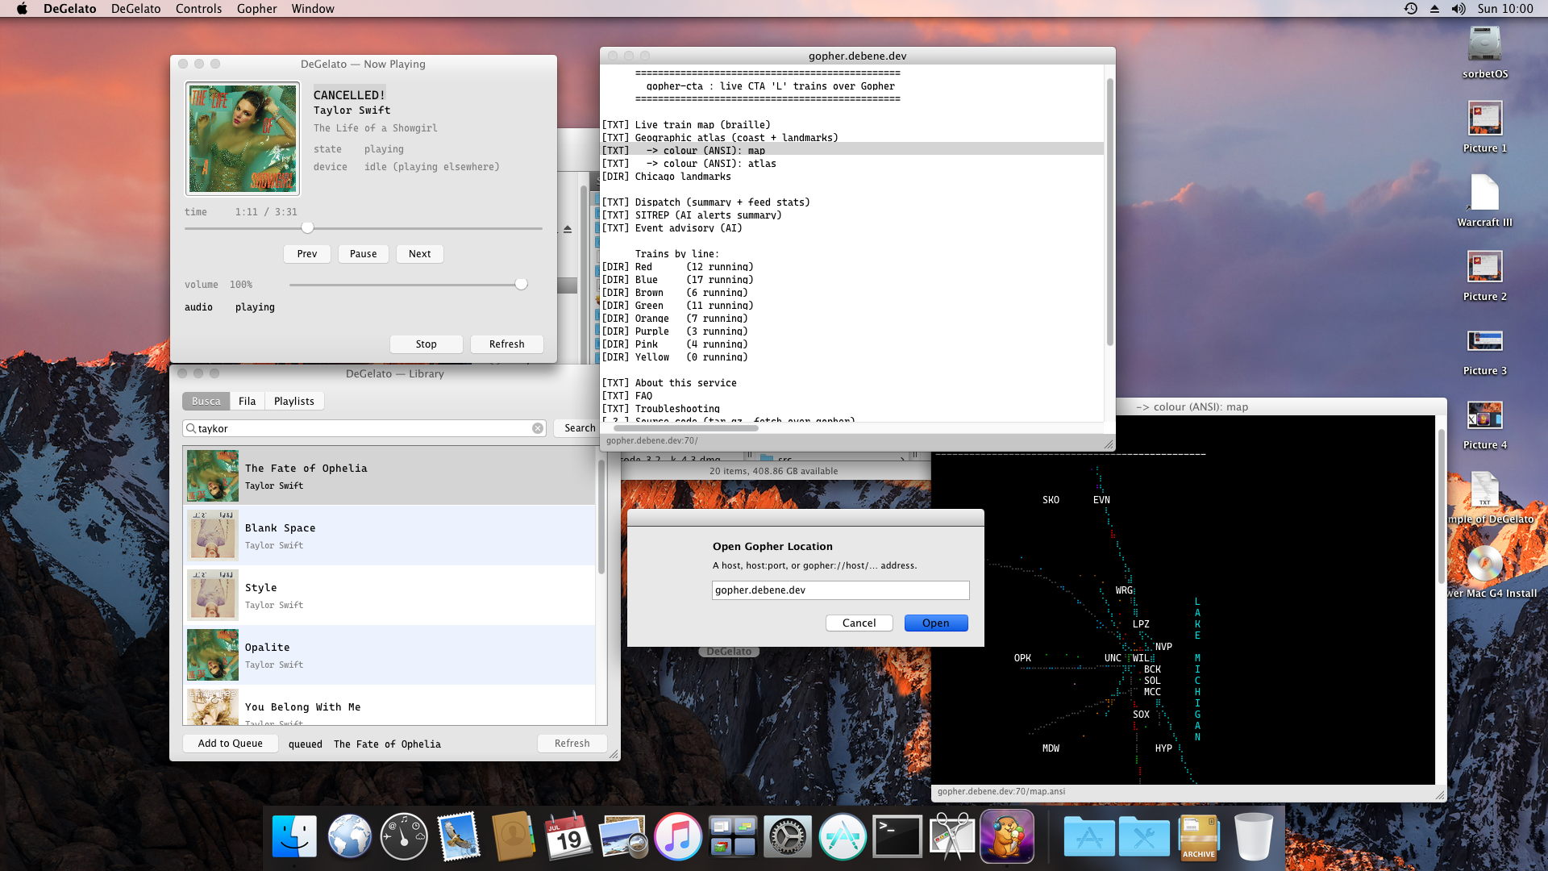The height and width of the screenshot is (871, 1548).
Task: Click the DeGelato gopher dock icon
Action: point(1007,836)
